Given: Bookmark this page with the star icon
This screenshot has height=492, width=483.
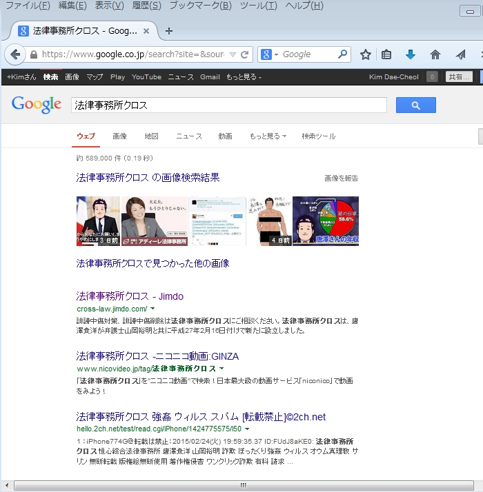Looking at the screenshot, I should pos(366,54).
